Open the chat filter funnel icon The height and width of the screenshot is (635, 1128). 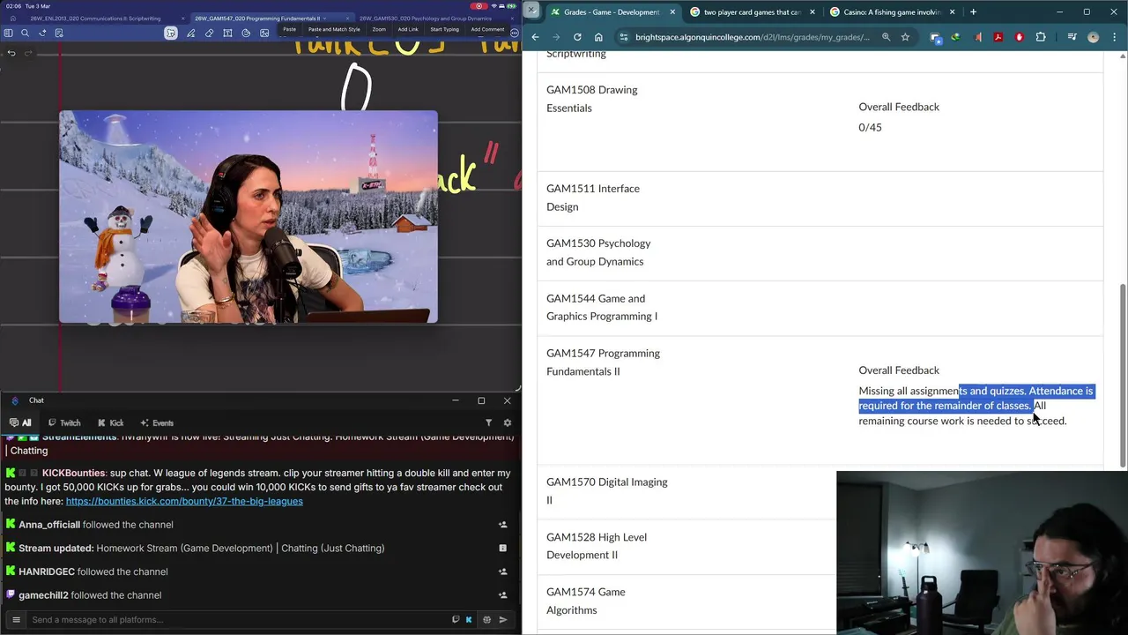489,422
